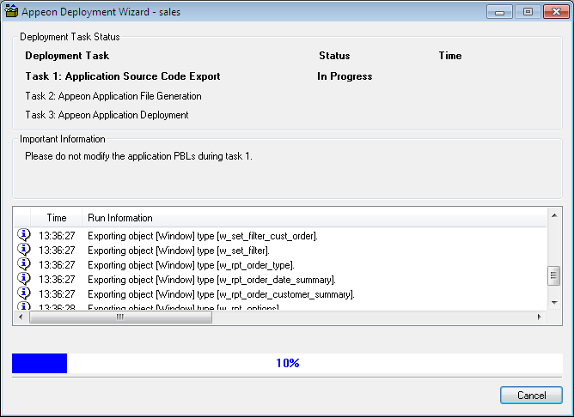Click Task 3: Appeon Application Deployment
Viewport: 574px width, 417px height.
click(107, 115)
